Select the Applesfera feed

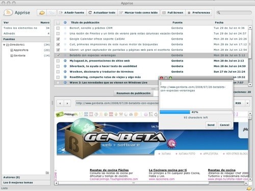[21, 50]
